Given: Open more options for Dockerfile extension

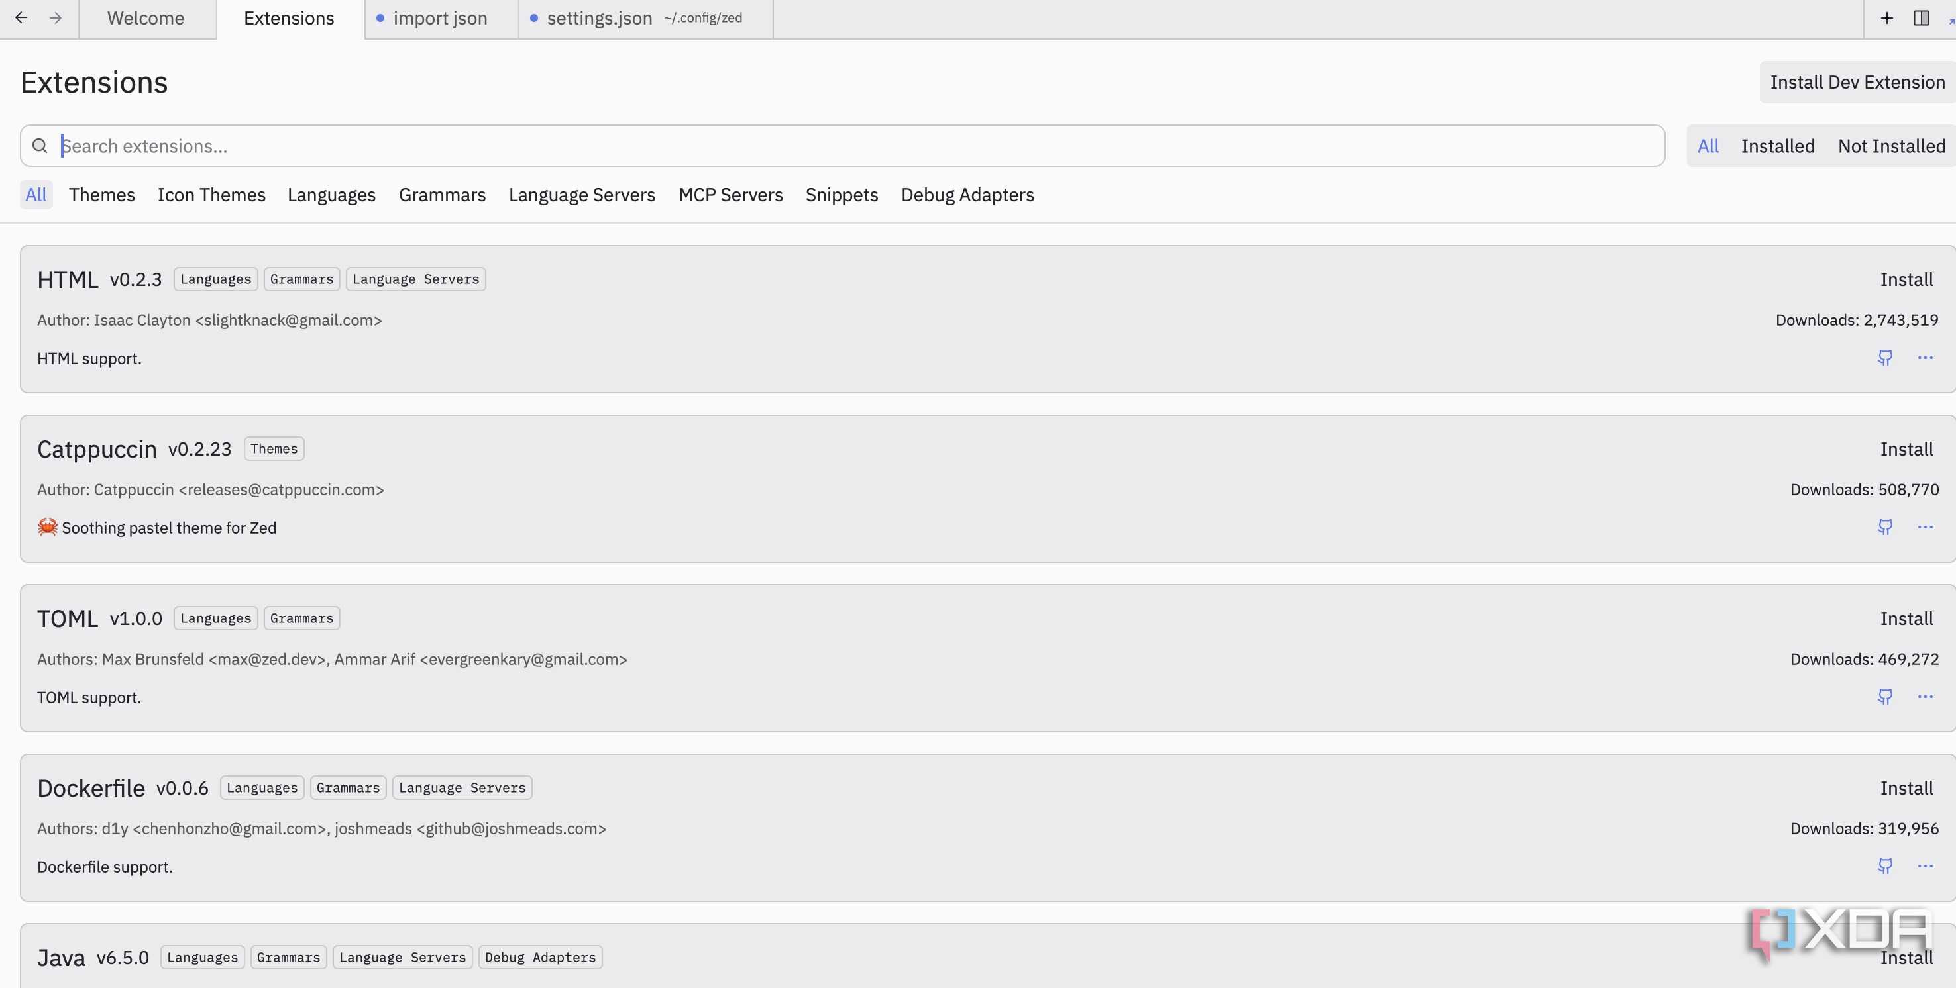Looking at the screenshot, I should pos(1925,865).
